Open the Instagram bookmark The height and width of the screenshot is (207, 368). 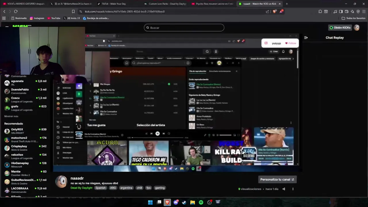pos(37,18)
